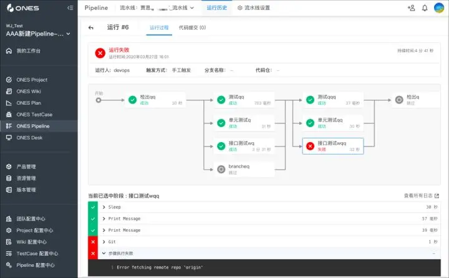Open 团队配置中心 in sidebar
449x278 pixels.
[39, 219]
